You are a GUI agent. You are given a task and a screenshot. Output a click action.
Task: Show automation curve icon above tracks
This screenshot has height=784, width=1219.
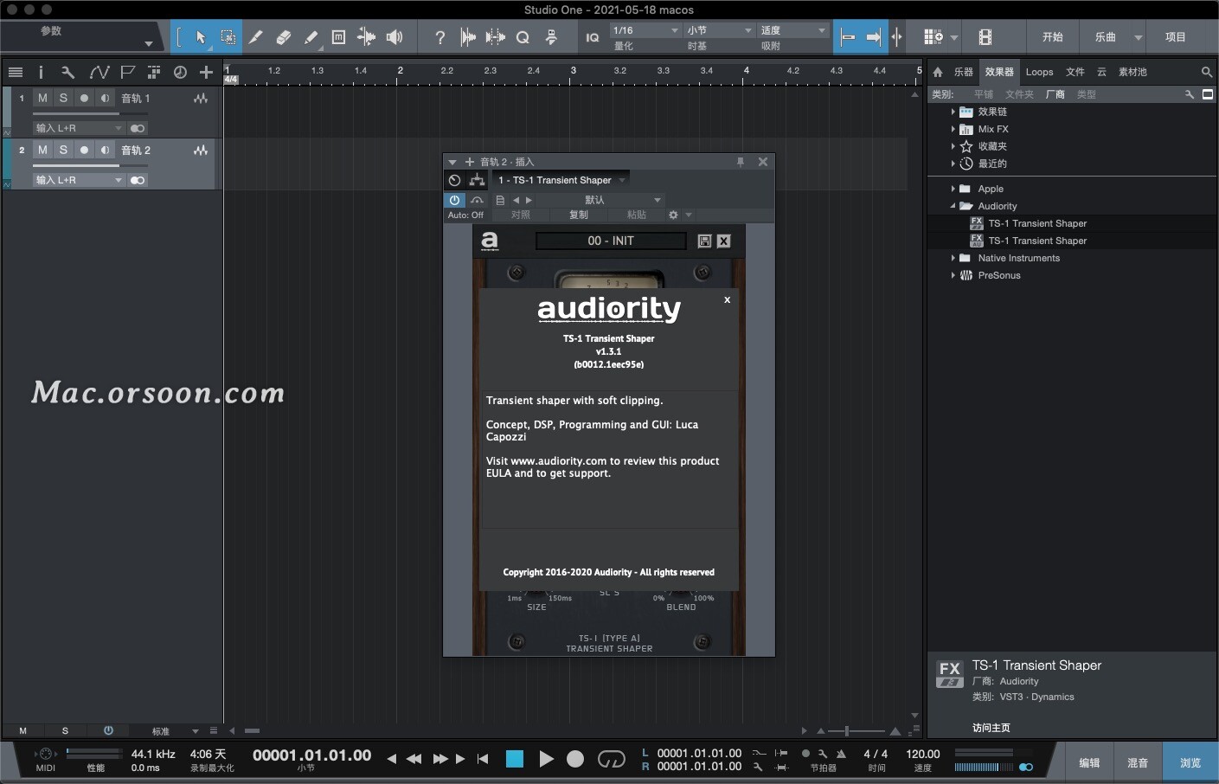pos(99,73)
